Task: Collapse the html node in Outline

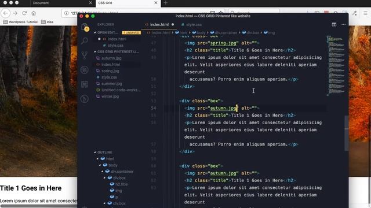Action: coord(98,159)
